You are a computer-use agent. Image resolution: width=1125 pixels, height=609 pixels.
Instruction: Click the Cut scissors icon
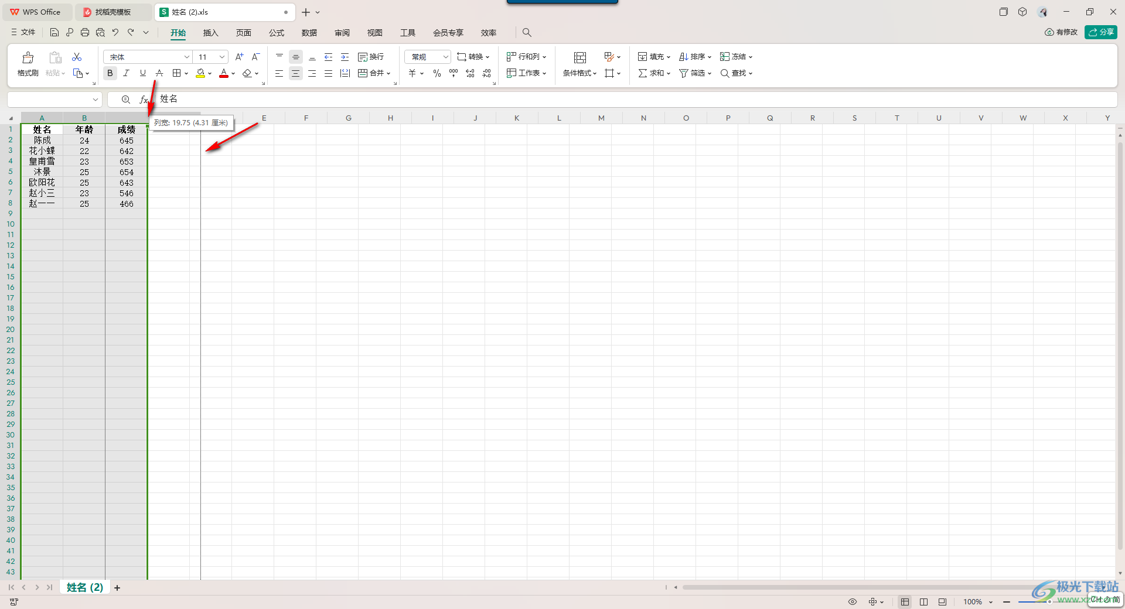[x=77, y=57]
